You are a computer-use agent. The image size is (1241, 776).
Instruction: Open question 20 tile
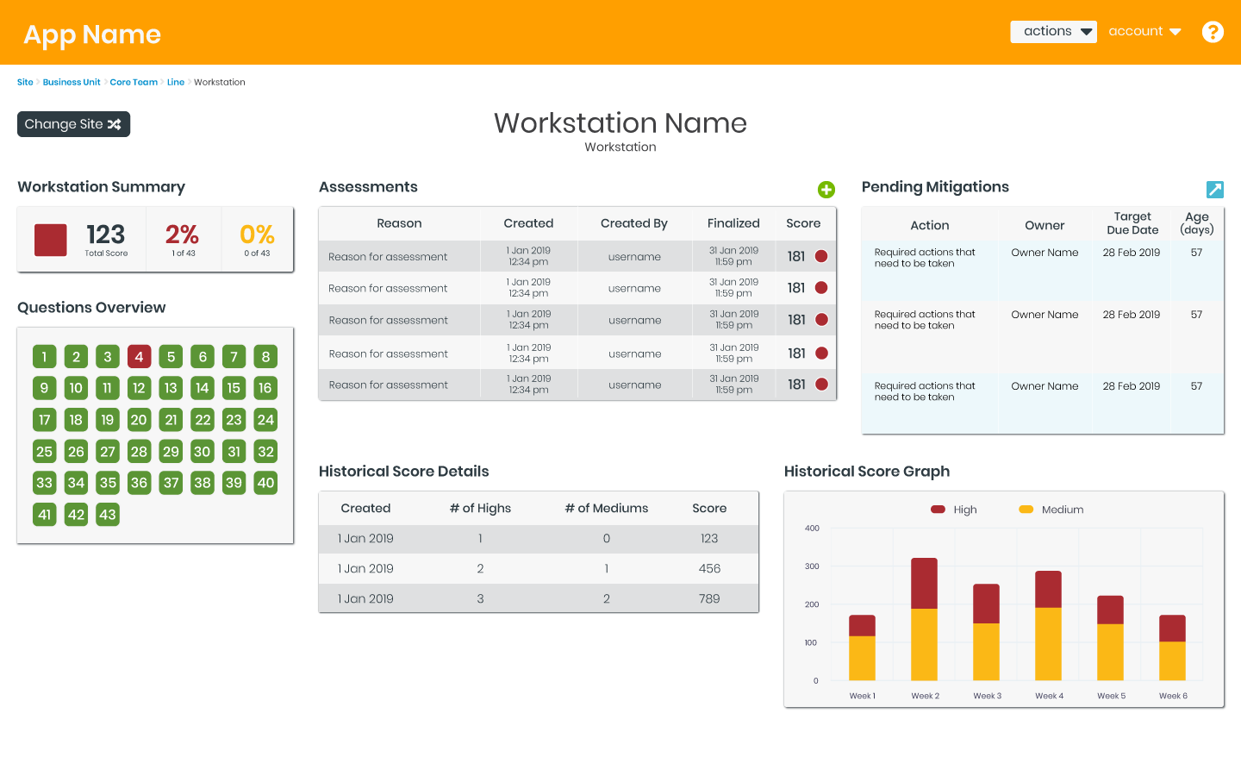point(139,420)
